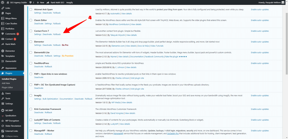The width and height of the screenshot is (288, 139).
Task: Check the Kirki Customizer Framework checkbox
Action: pyautogui.click(x=31, y=109)
